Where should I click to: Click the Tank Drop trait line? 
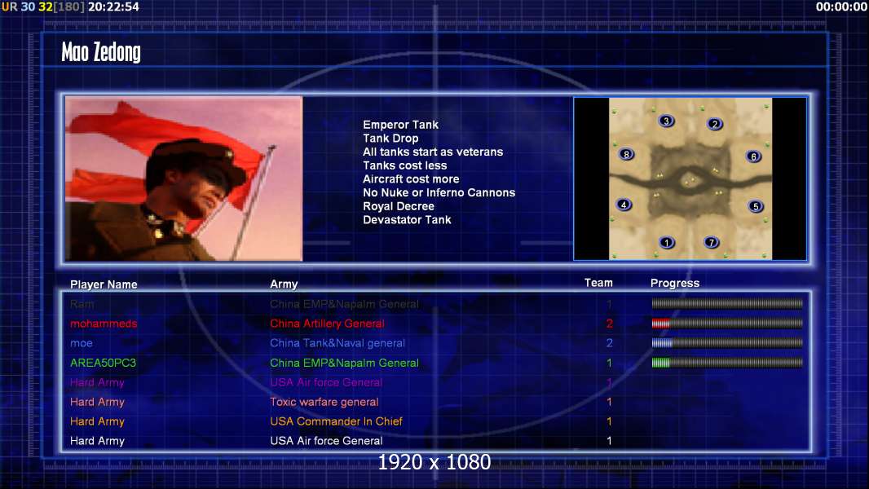tap(390, 139)
